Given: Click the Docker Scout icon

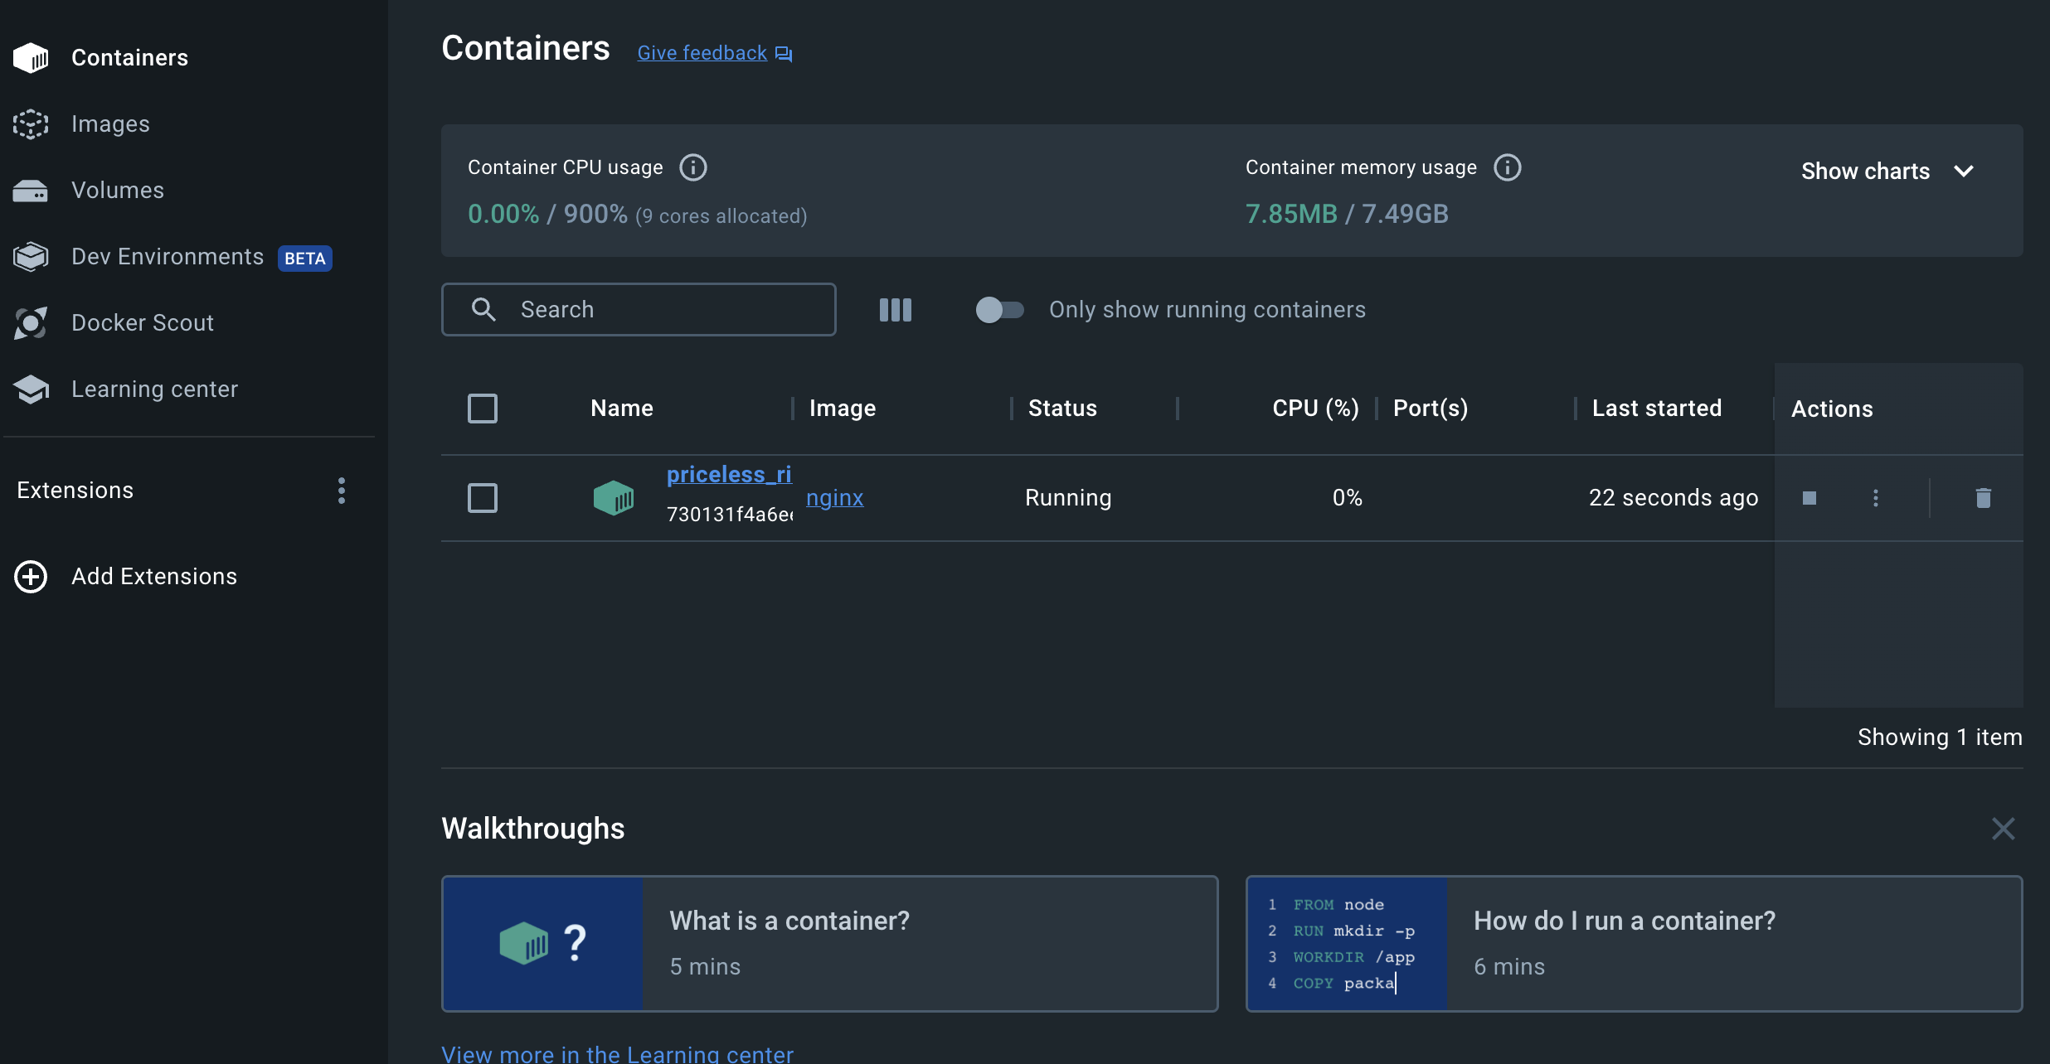Looking at the screenshot, I should (31, 323).
